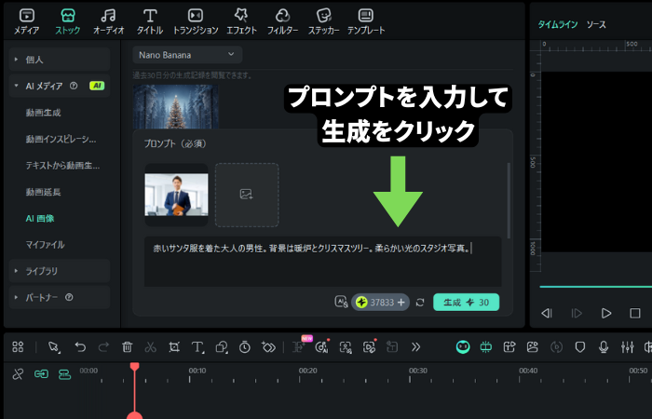Viewport: 652px width, 419px height.
Task: Choose the selection pointer tool
Action: coord(54,346)
